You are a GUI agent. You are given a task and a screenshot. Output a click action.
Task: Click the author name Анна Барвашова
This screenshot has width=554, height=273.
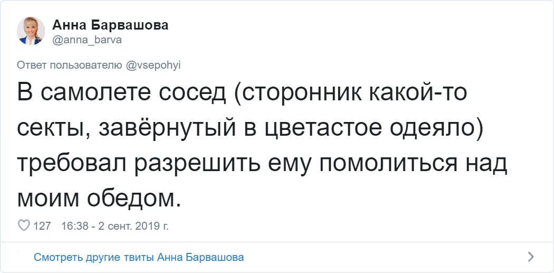pyautogui.click(x=110, y=25)
